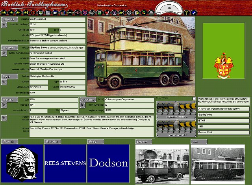Click the purple trolleybus toolbar icon
This screenshot has height=185, width=252.
(115, 13)
